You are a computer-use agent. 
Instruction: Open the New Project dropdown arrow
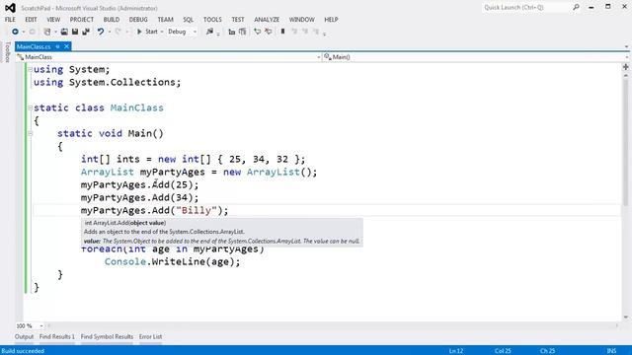click(x=55, y=32)
